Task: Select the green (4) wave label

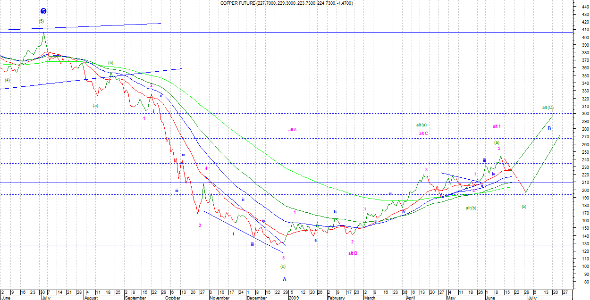Action: (x=7, y=80)
